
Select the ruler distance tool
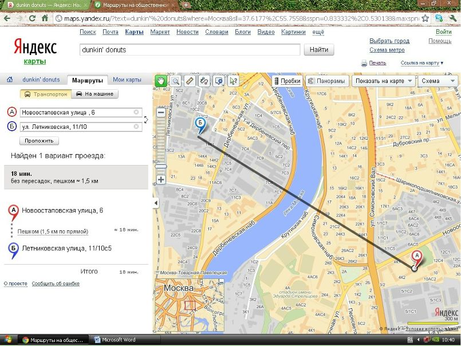tap(190, 81)
